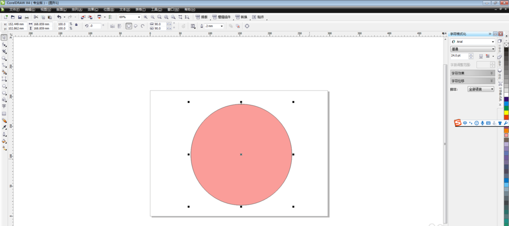This screenshot has height=226, width=509.
Task: Open the Arial font dropdown
Action: coord(492,41)
